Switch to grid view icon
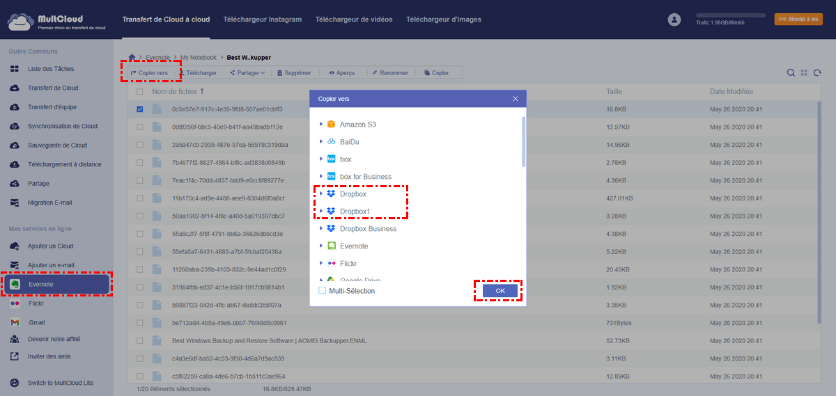 click(804, 72)
